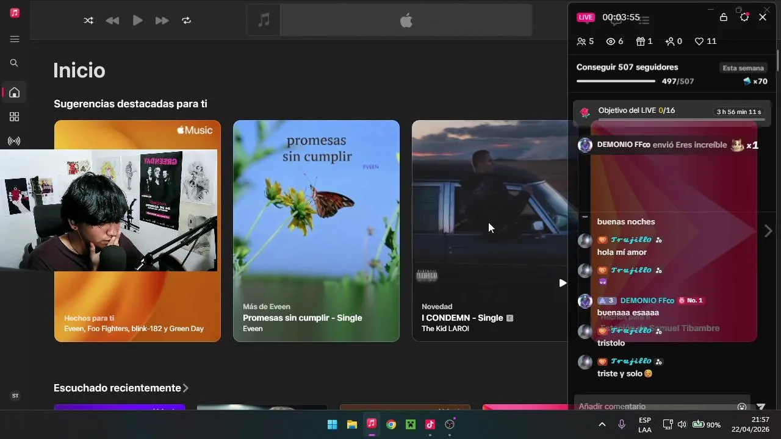The height and width of the screenshot is (439, 781).
Task: Skip to previous track
Action: (x=112, y=20)
